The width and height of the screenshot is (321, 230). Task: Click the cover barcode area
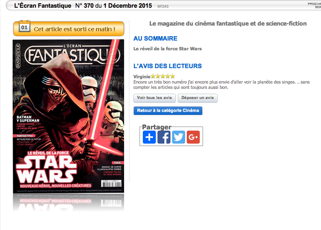pos(111,183)
